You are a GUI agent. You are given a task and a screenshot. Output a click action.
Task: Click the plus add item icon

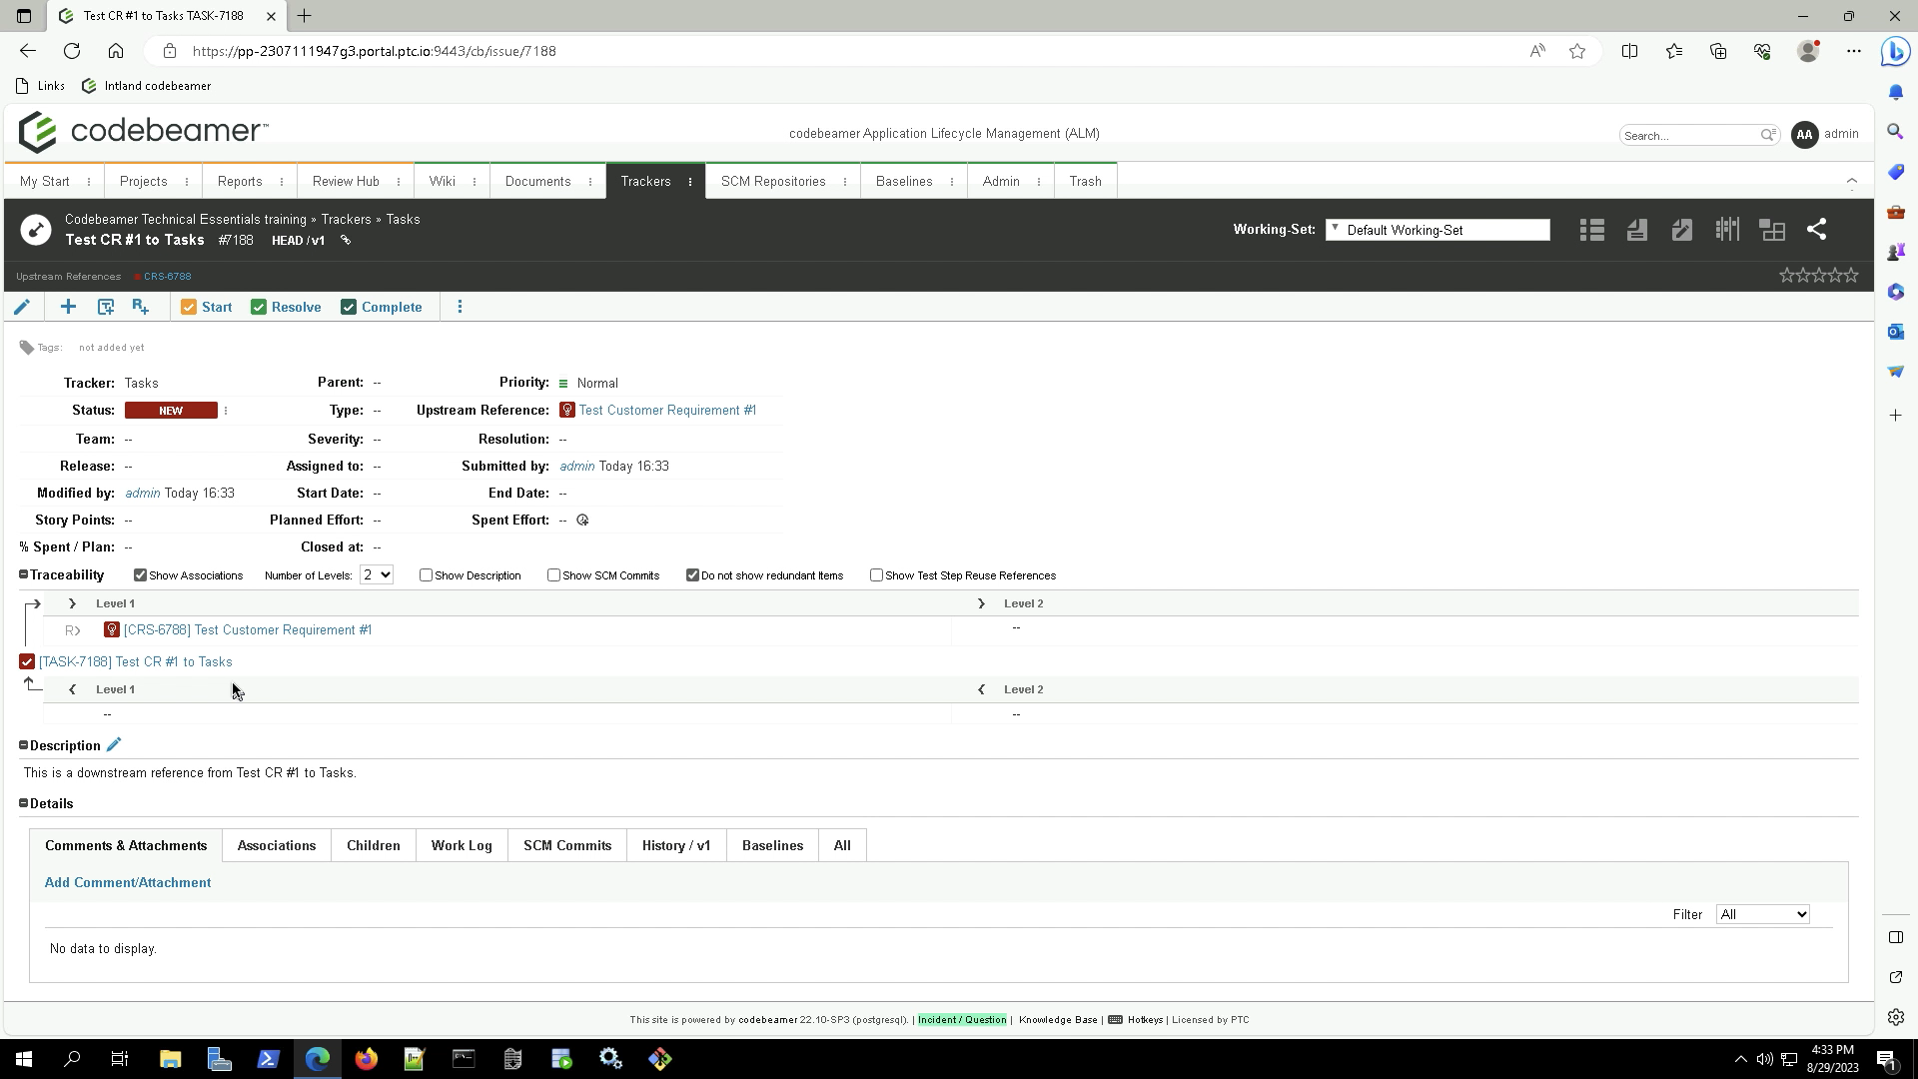pyautogui.click(x=68, y=307)
